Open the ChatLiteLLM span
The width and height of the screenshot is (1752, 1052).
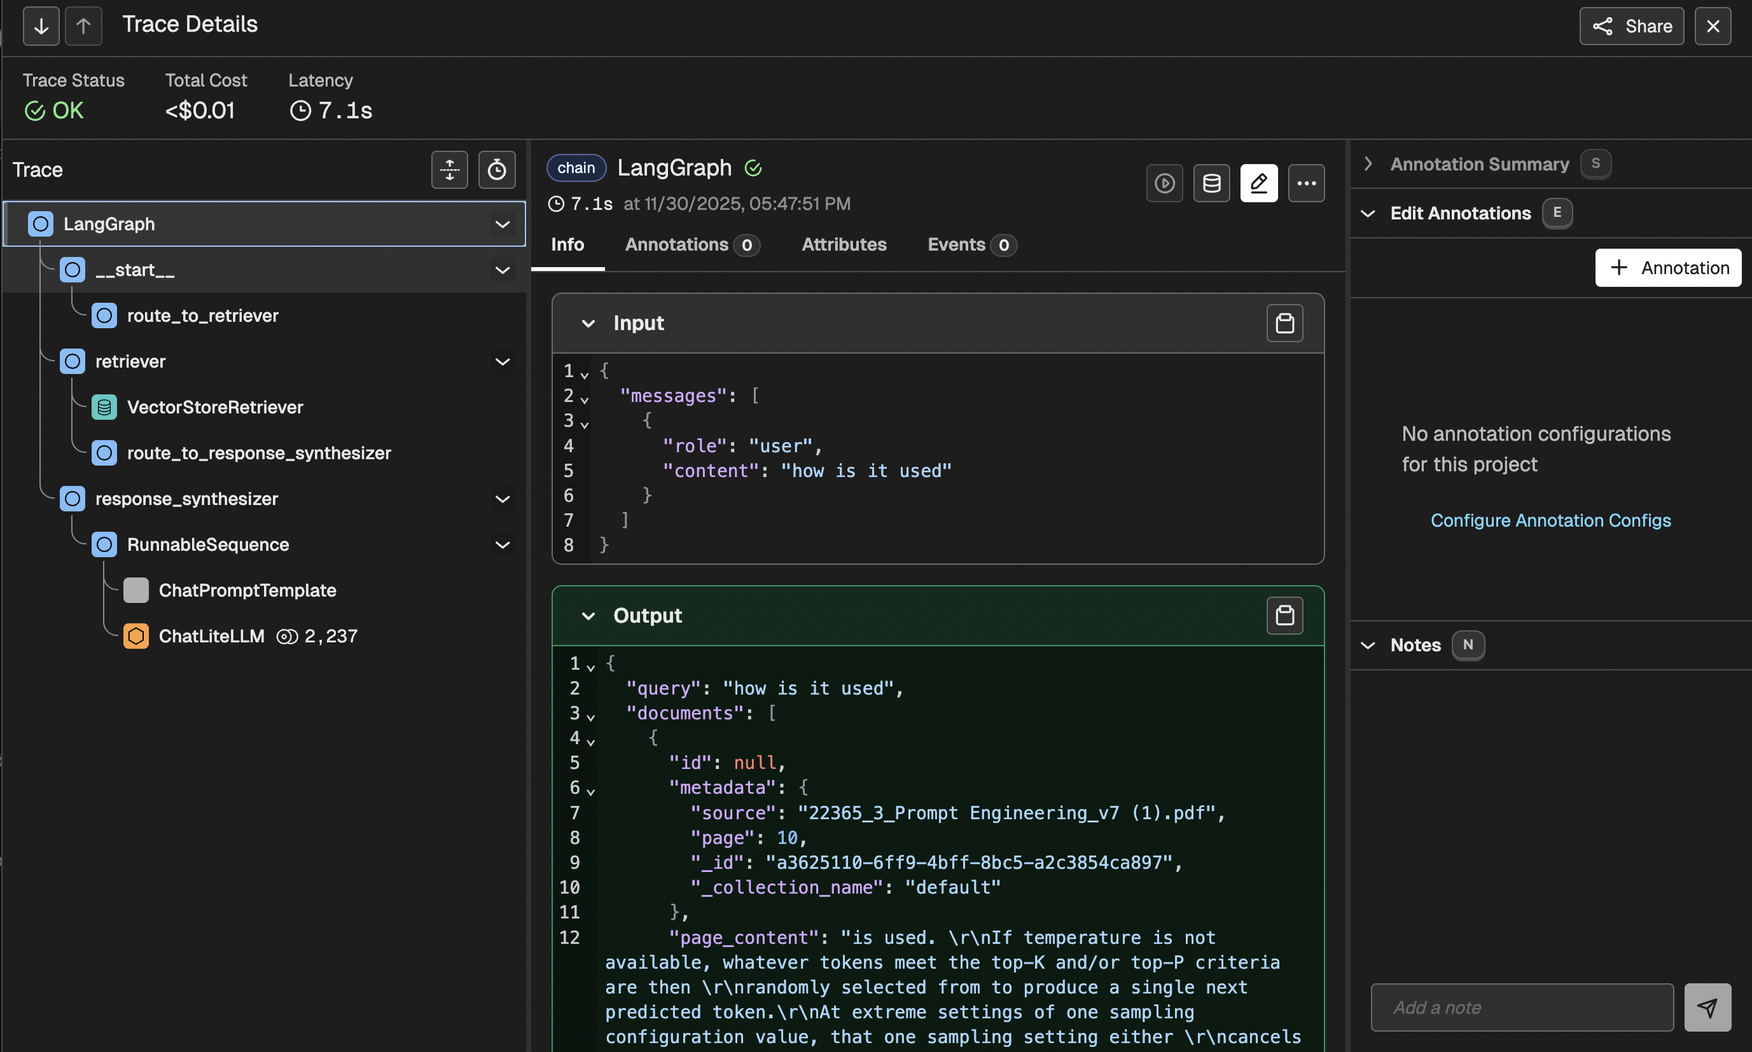coord(211,636)
